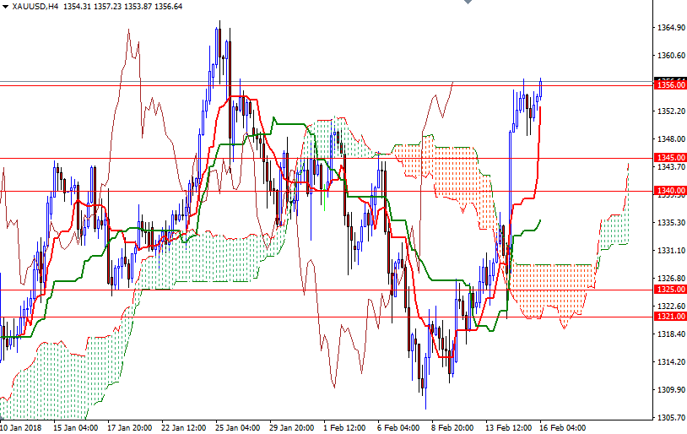
Task: Click the 1305.70 price scale label
Action: point(671,417)
